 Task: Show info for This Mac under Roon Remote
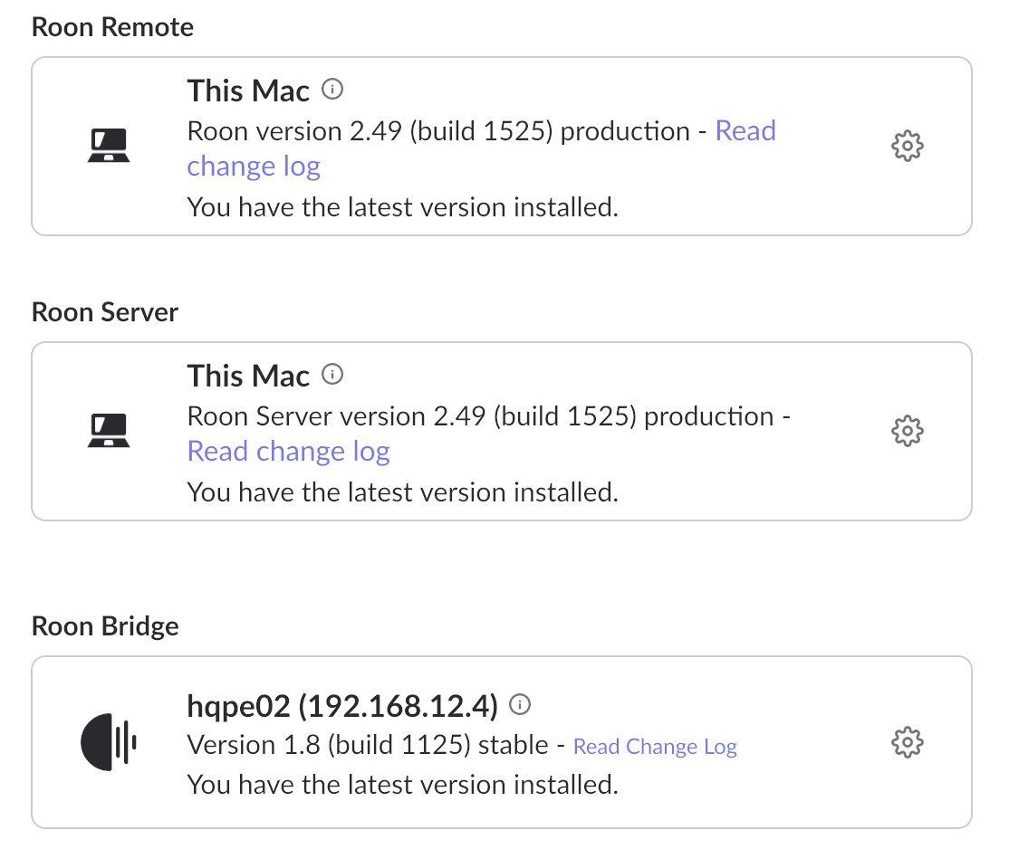point(333,90)
